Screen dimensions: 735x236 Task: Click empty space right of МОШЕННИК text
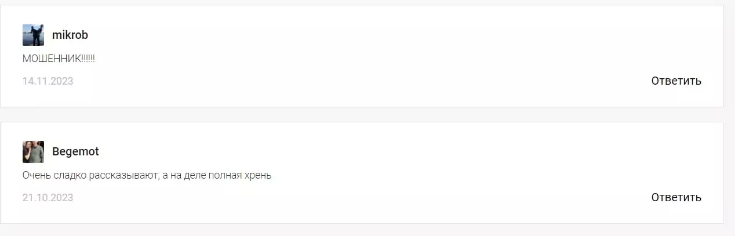pyautogui.click(x=348, y=59)
